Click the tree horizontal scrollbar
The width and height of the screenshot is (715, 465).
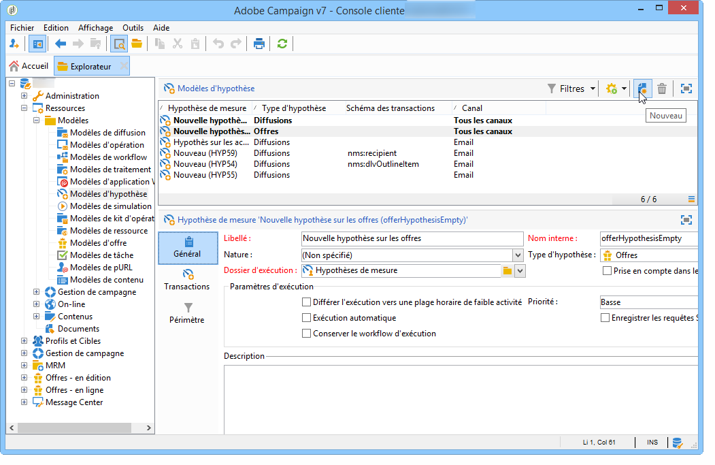[x=74, y=428]
